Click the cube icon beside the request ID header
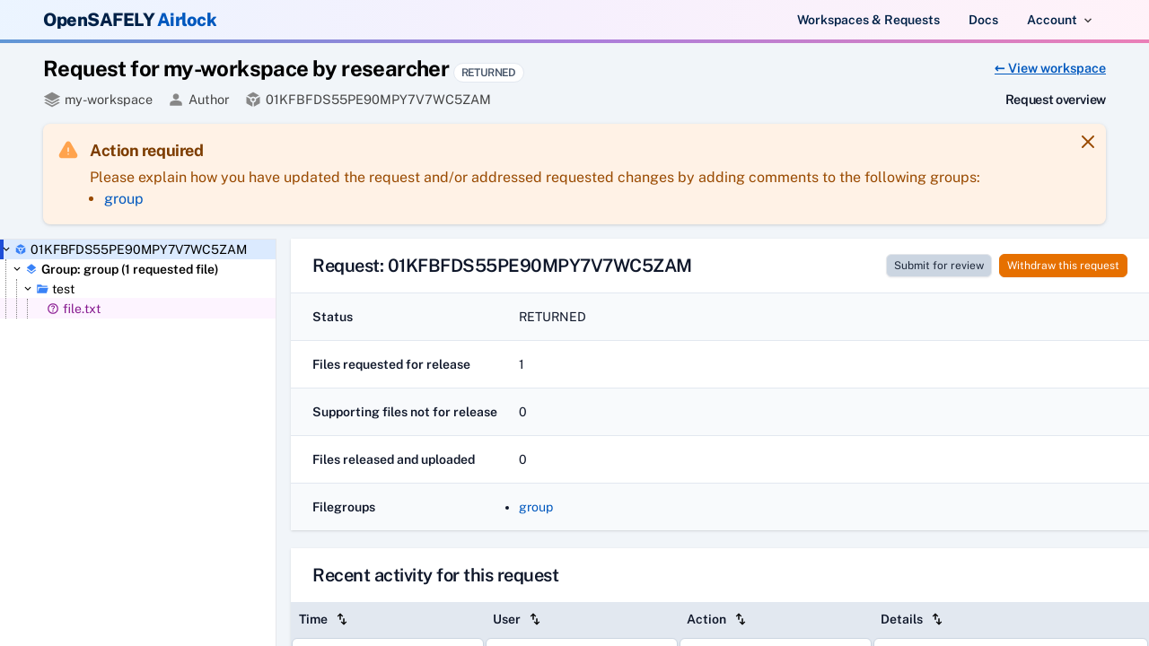Viewport: 1149px width, 646px height. click(x=253, y=100)
